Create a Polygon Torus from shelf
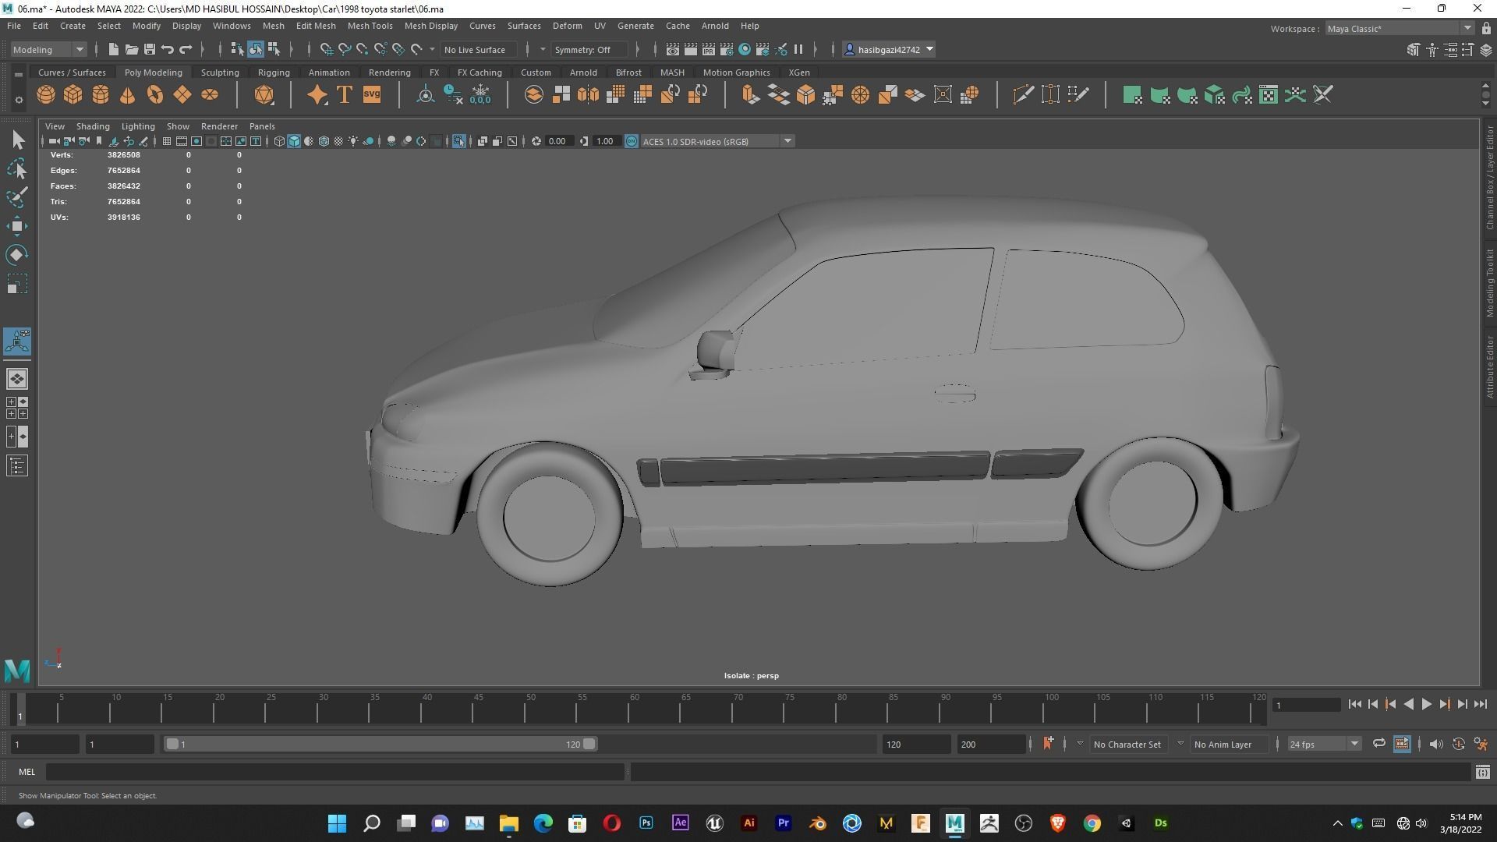This screenshot has height=842, width=1497. [155, 95]
